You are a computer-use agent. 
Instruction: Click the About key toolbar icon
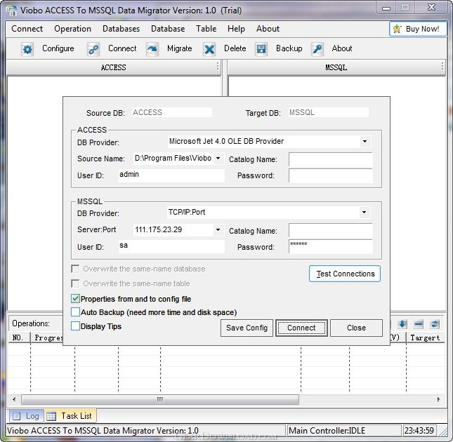(317, 49)
